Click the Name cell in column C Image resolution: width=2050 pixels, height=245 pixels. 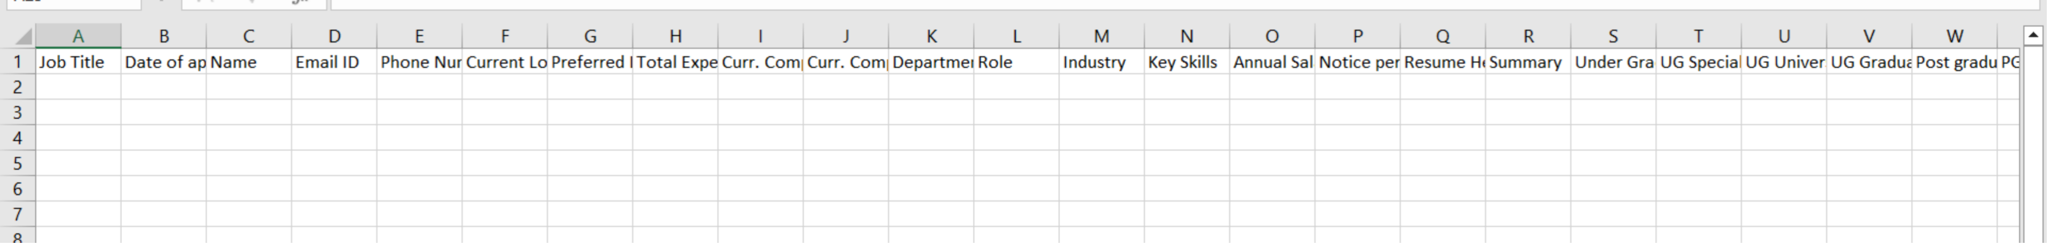coord(249,62)
